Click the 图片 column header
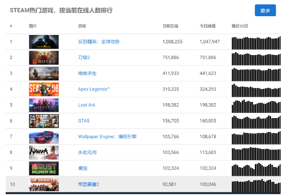288x195 pixels. 33,26
